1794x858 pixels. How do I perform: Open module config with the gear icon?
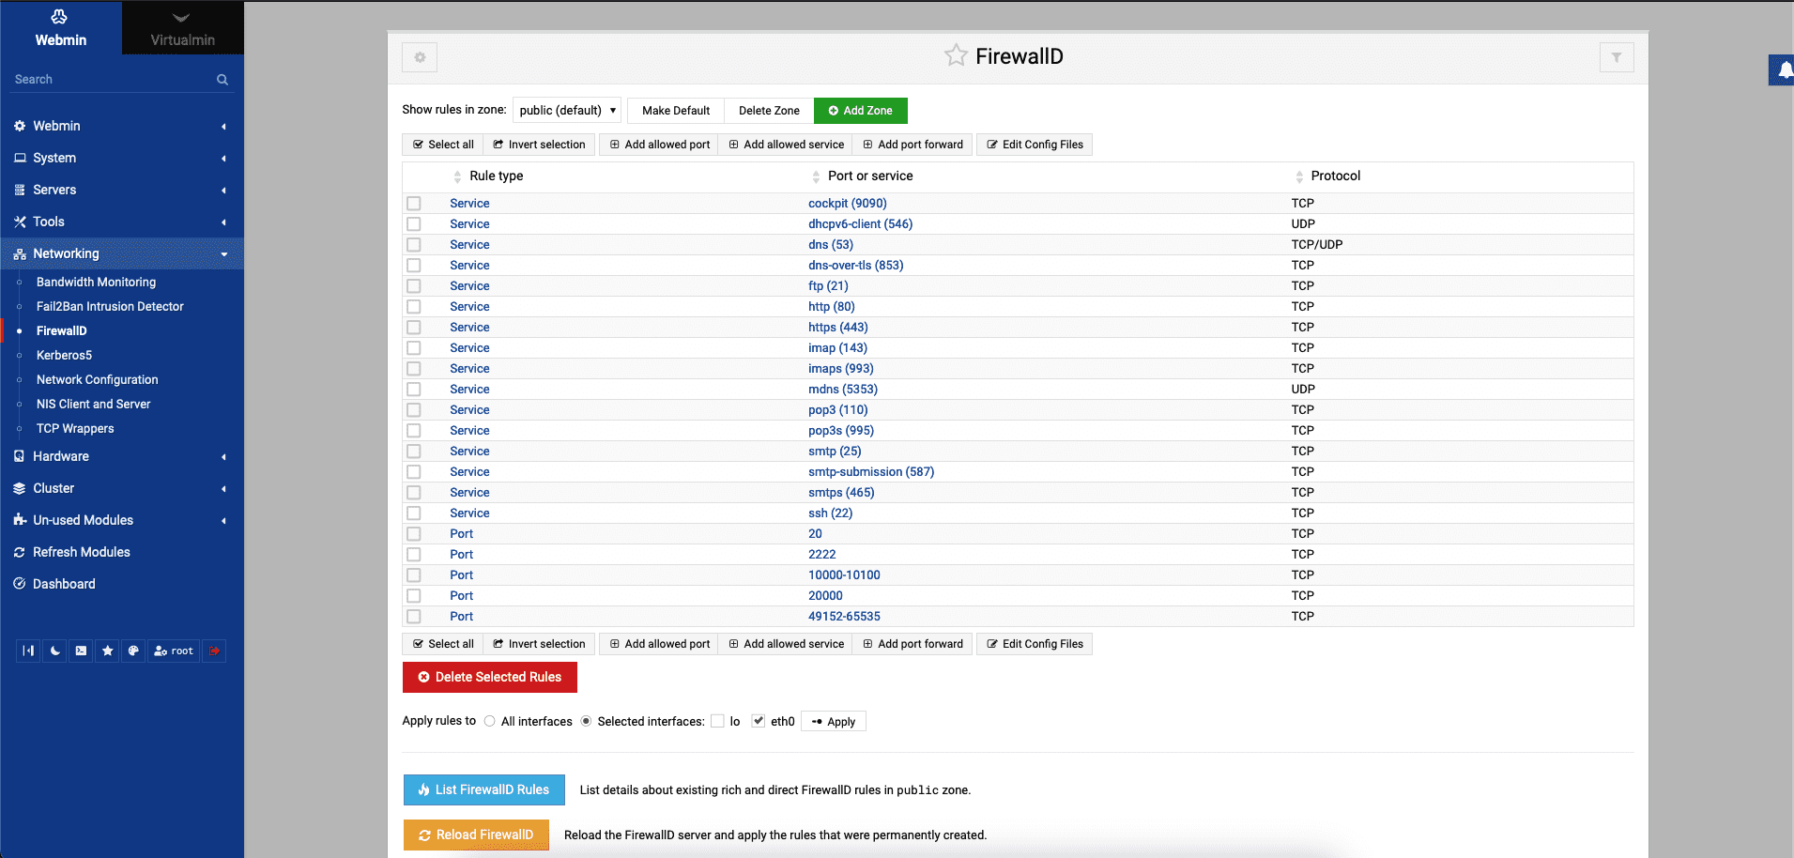[x=420, y=57]
